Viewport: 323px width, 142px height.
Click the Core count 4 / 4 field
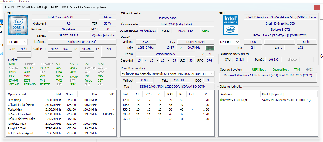pyautogui.click(x=24, y=49)
